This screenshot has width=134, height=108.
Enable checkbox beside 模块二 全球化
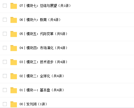coord(5,76)
